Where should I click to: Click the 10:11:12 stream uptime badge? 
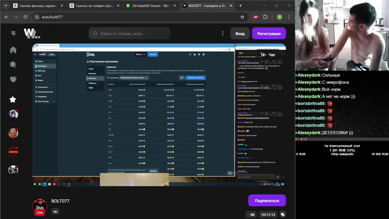click(268, 214)
